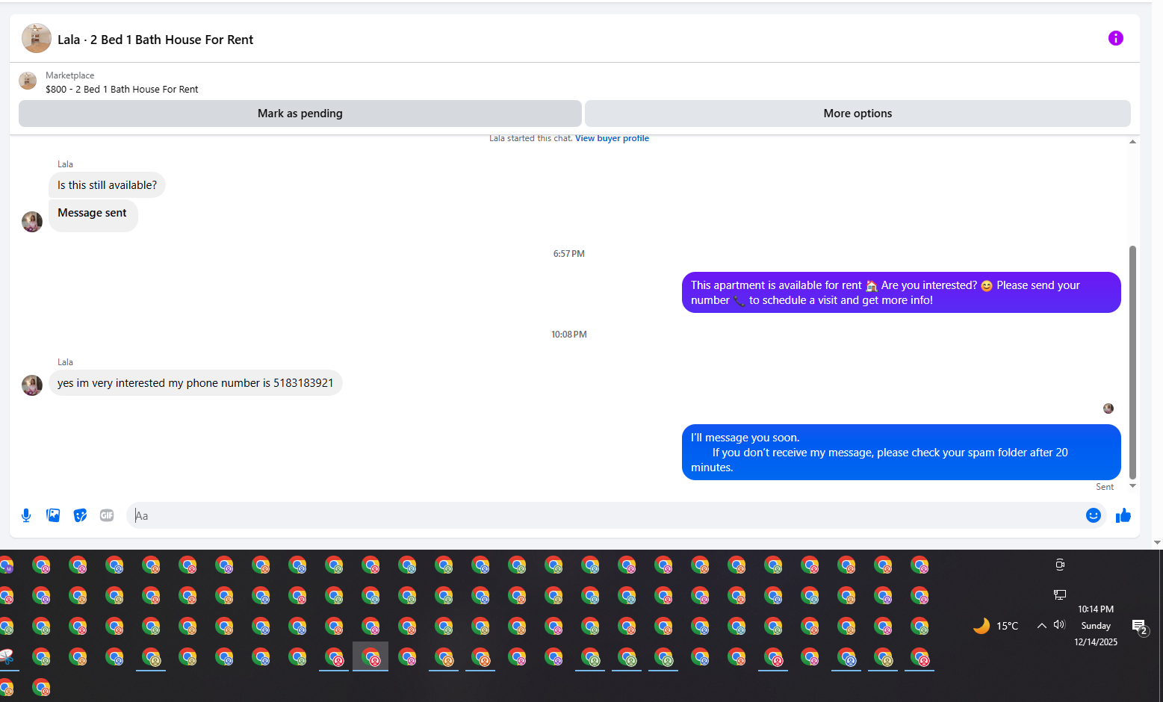Select the 'Message sent' bubble
Viewport: 1163px width, 702px height.
(93, 215)
